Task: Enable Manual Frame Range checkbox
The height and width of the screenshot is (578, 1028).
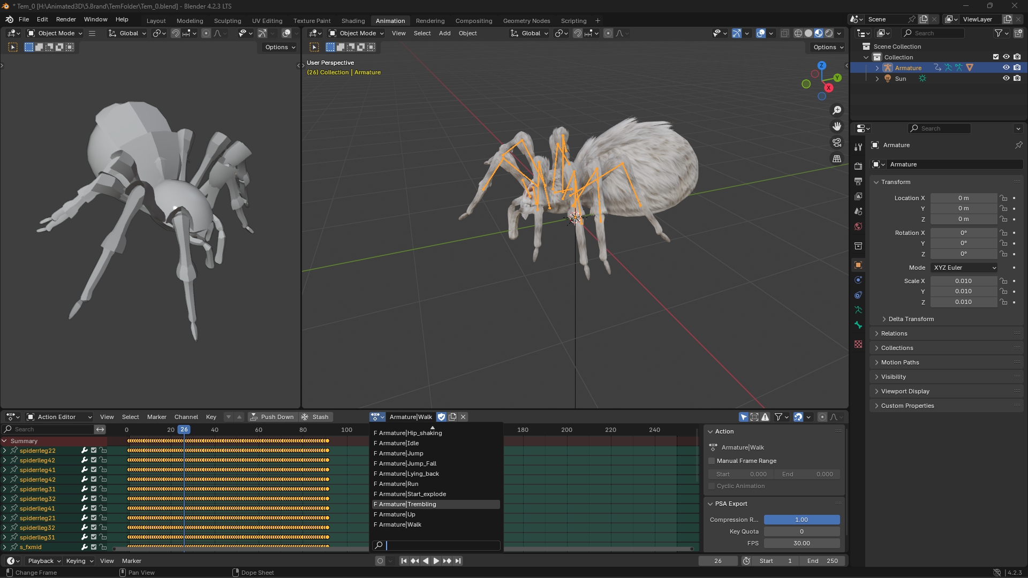Action: point(711,461)
